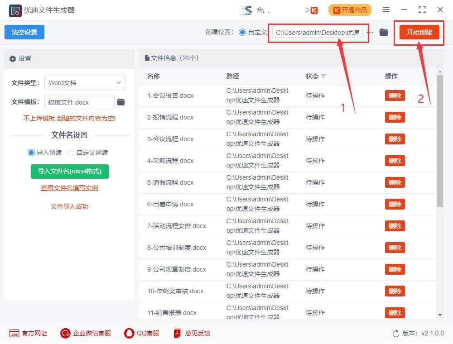Click the settings gear icon
453x344 pixels.
point(13,58)
